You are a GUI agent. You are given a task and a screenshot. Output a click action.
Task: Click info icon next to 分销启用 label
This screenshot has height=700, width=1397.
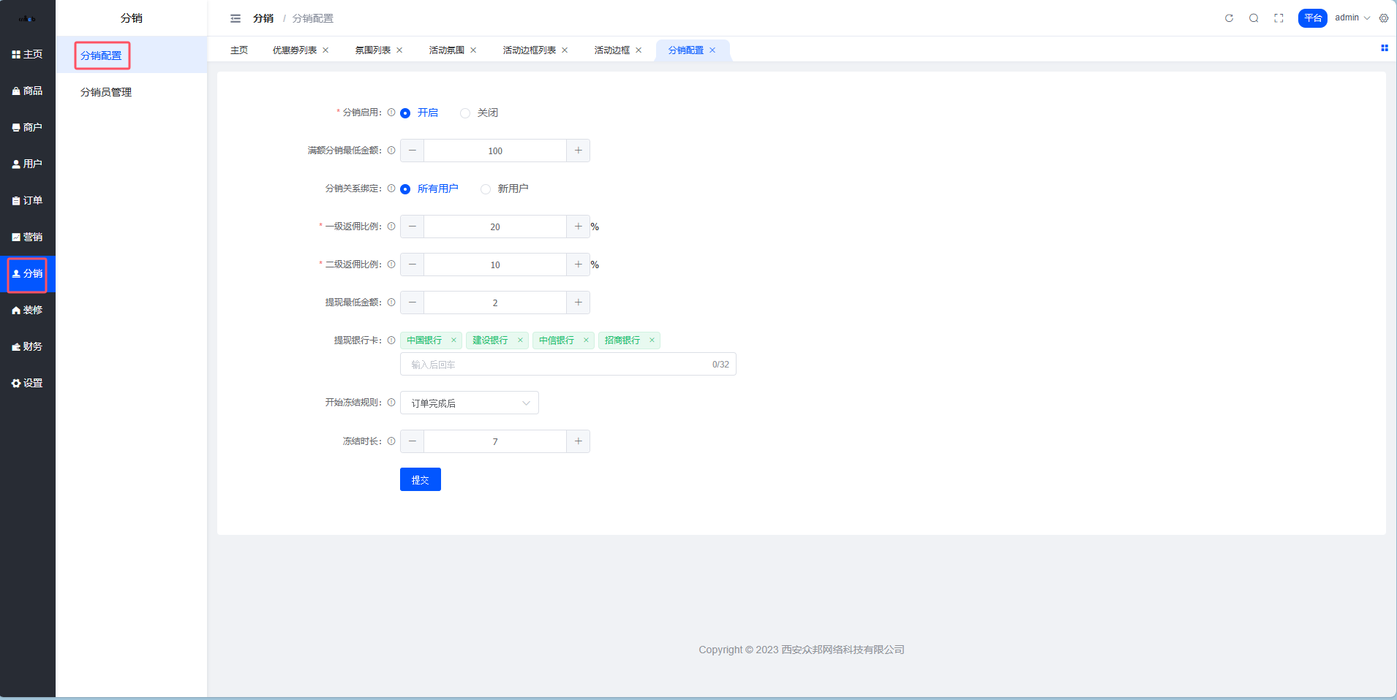point(391,113)
